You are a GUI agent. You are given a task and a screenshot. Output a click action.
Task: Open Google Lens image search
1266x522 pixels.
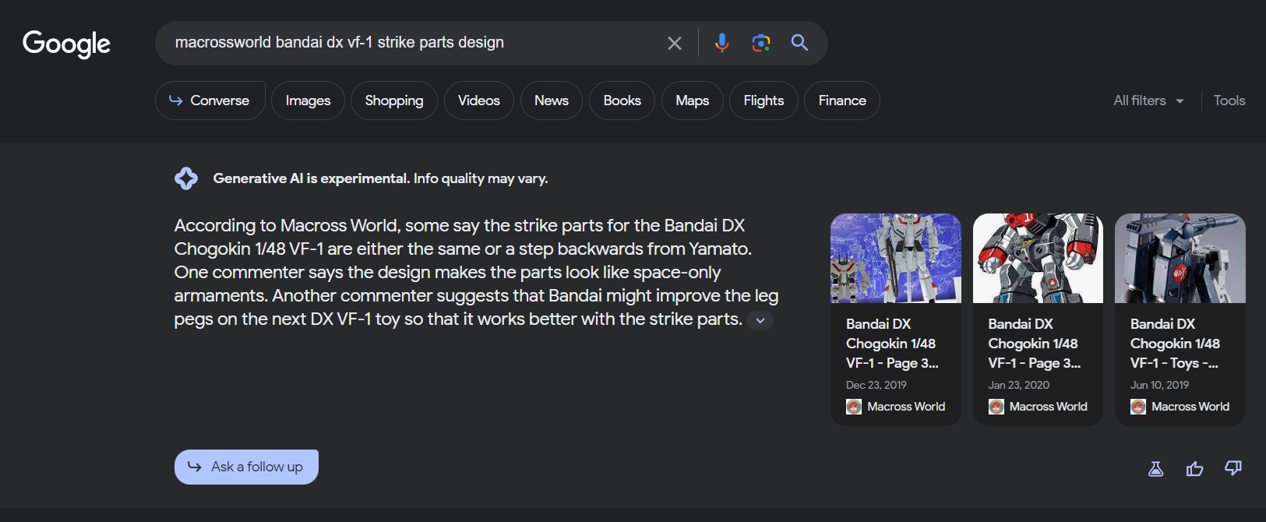click(x=761, y=43)
